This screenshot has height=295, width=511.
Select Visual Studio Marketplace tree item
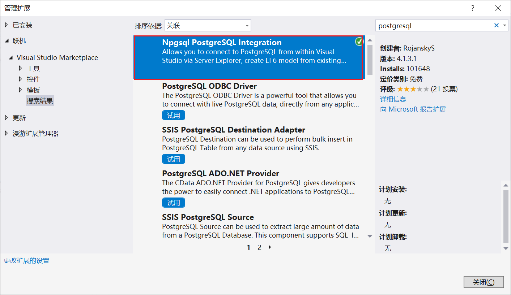pos(57,58)
